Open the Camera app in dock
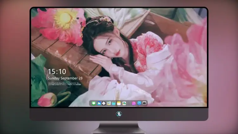The width and height of the screenshot is (238, 134). [x=144, y=103]
